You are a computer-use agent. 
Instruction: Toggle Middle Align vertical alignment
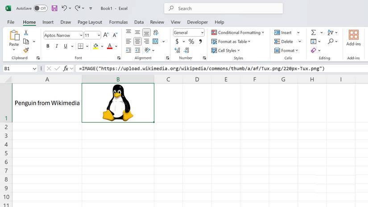(137, 33)
